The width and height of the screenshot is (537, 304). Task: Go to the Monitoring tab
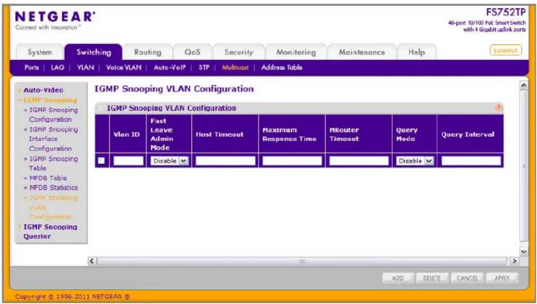(296, 52)
